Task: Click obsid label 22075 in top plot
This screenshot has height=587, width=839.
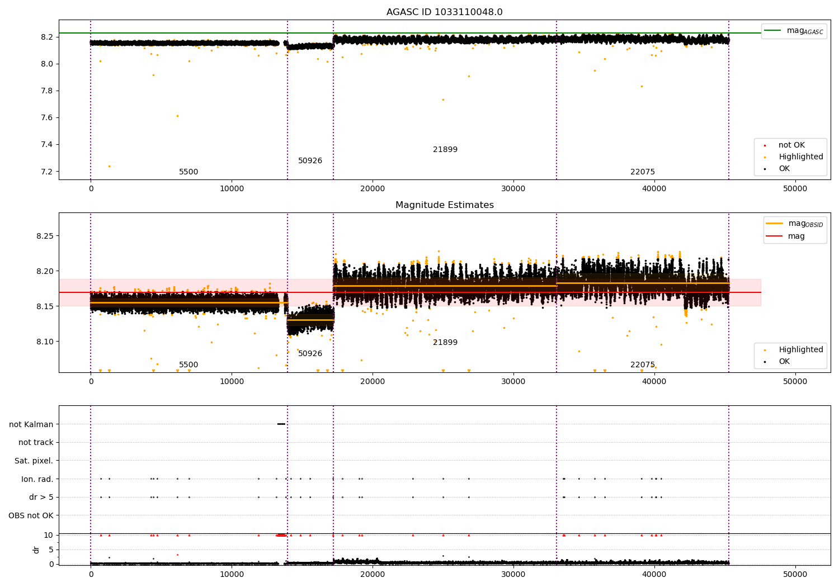Action: [x=643, y=172]
